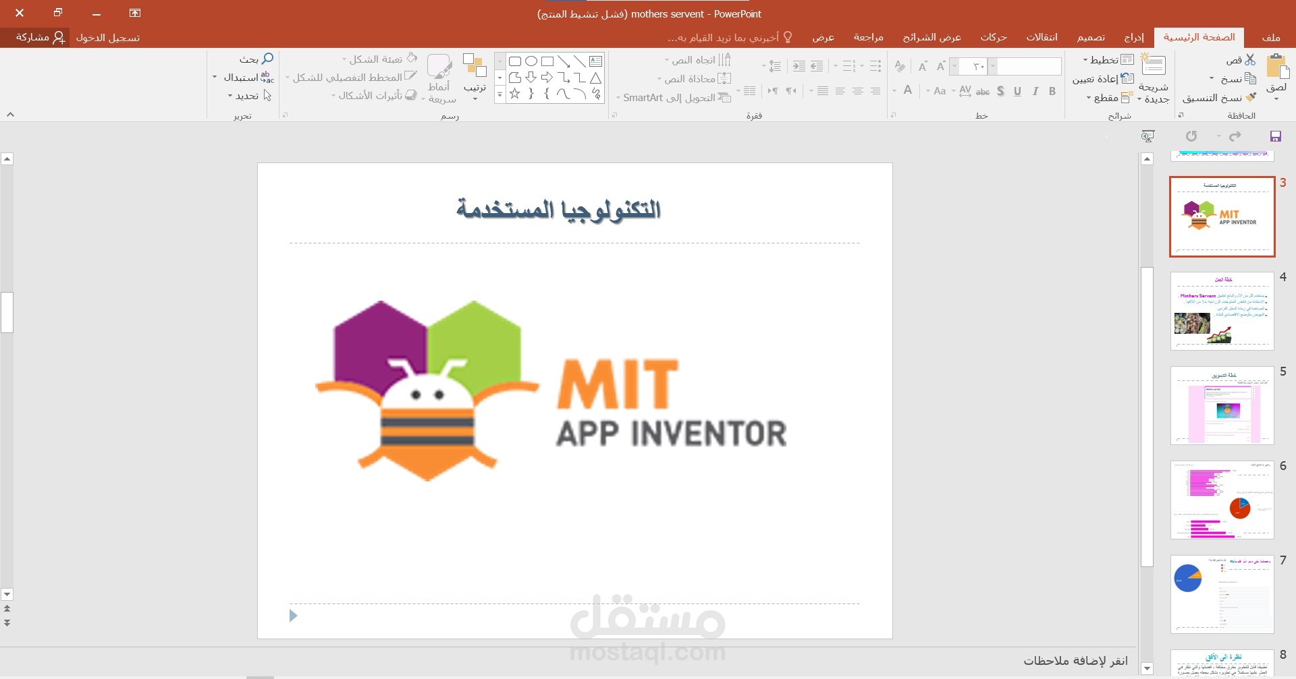The width and height of the screenshot is (1296, 679).
Task: Toggle strikethrough (abc) formatting
Action: 983,91
